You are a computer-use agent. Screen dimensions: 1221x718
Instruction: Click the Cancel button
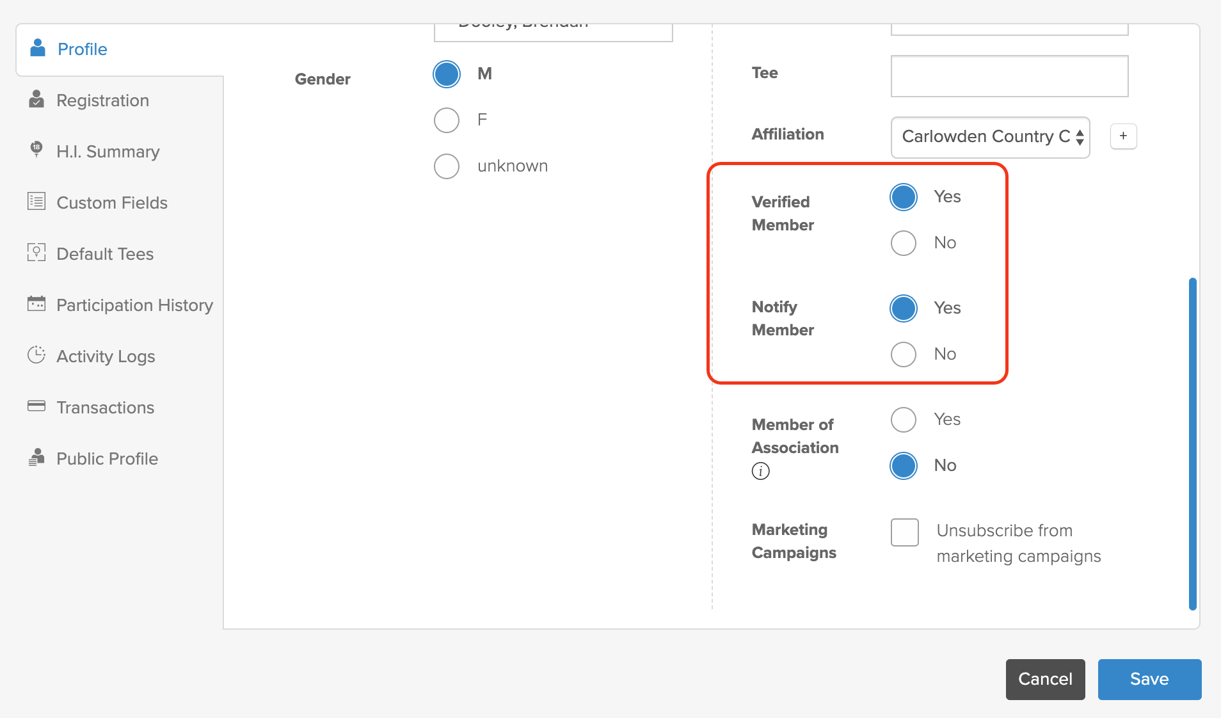coord(1045,679)
